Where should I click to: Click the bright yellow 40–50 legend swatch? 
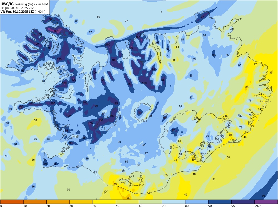tap(104, 202)
